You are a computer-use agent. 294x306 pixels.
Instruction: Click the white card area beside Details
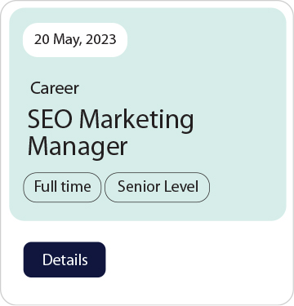tap(196, 259)
